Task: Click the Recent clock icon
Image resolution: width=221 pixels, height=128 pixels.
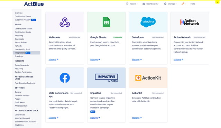Action: click(x=127, y=4)
